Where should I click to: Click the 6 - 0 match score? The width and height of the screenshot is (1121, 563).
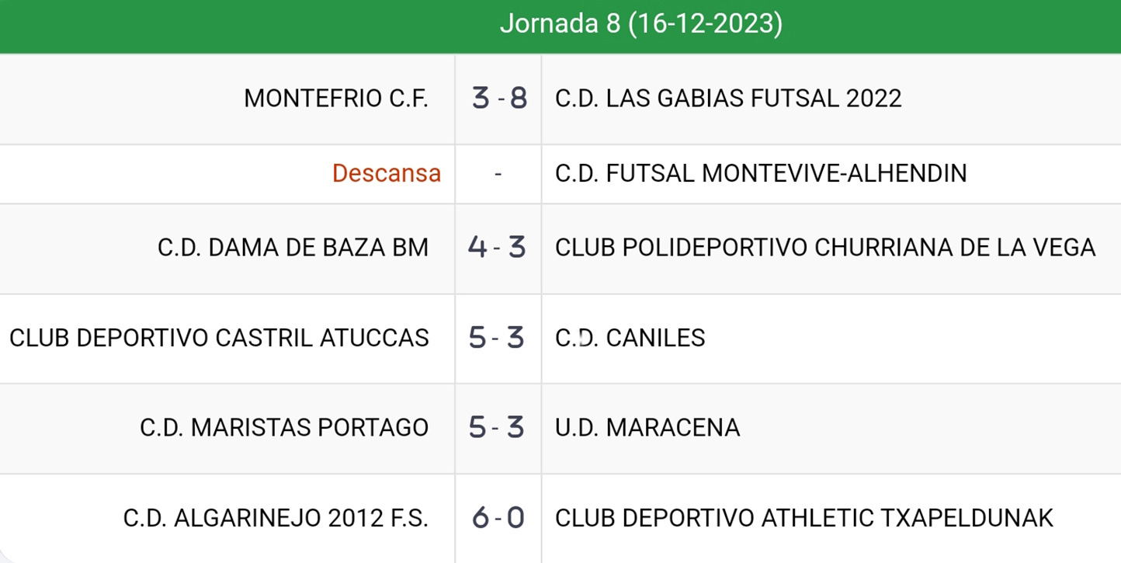(498, 518)
